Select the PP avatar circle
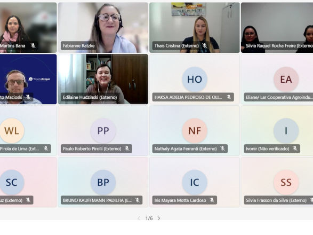 [x=103, y=131]
